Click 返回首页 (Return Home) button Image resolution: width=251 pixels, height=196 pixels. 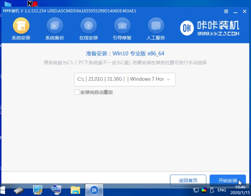(x=188, y=181)
